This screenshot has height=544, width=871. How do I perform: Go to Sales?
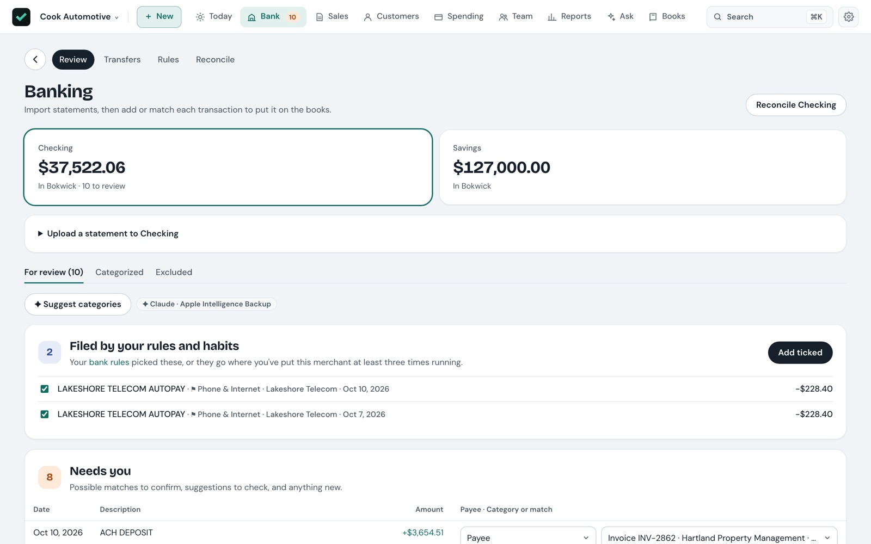click(332, 17)
